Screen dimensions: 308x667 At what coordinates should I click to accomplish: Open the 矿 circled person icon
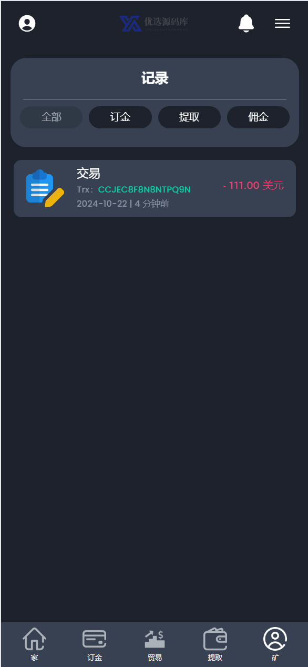click(275, 639)
